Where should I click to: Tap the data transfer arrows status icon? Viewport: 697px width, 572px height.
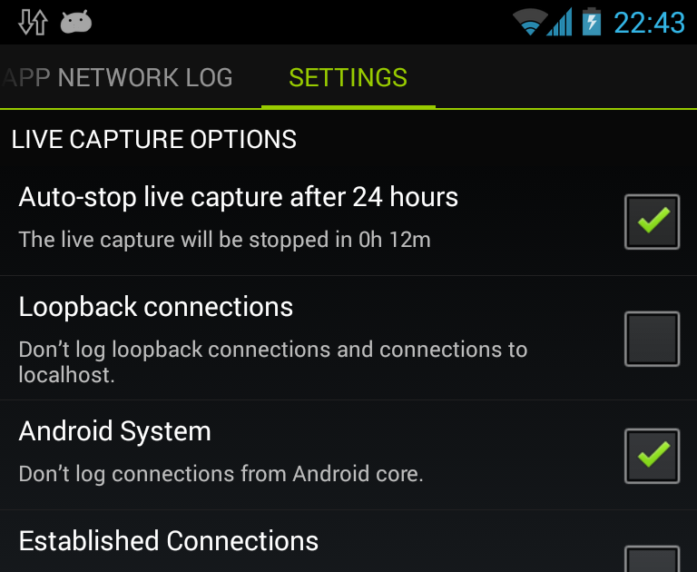33,22
